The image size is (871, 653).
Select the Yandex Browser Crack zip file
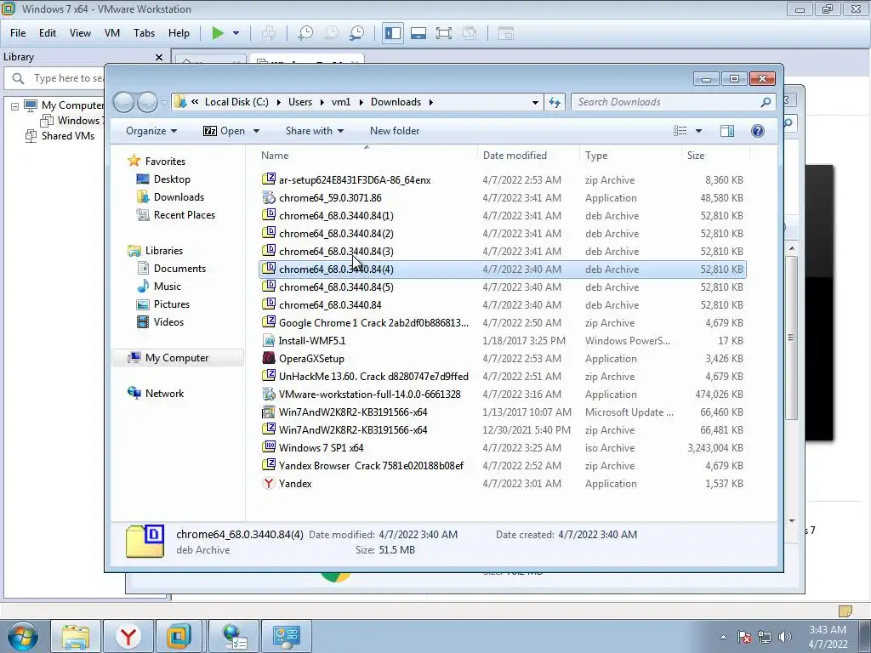click(502, 466)
